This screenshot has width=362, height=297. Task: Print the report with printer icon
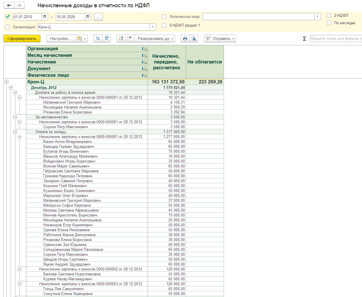[x=185, y=38]
